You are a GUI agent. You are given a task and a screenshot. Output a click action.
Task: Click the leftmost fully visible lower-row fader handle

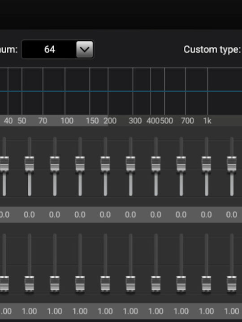click(30, 284)
